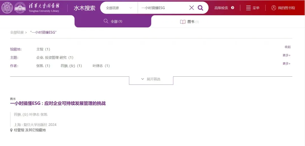Viewport: 305px width, 146px height.
Task: Click the search input containing 一小时搞懂ESG
Action: [x=164, y=8]
